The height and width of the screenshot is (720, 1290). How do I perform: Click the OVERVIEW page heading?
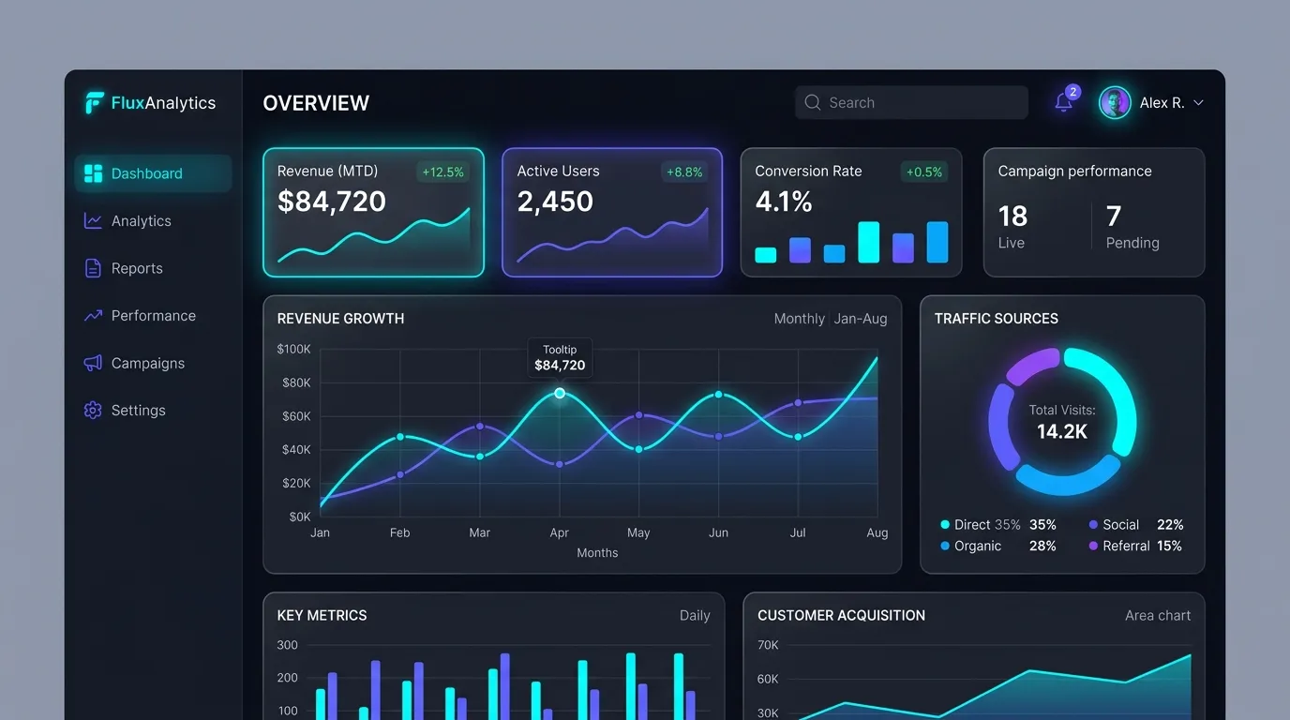(x=316, y=103)
